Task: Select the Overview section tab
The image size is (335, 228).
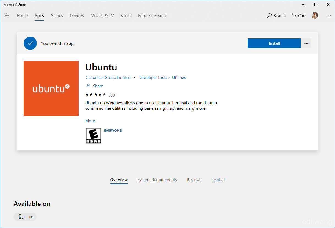Action: coord(119,180)
